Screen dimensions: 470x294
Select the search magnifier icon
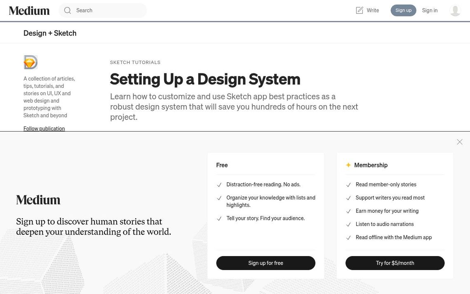coord(68,10)
